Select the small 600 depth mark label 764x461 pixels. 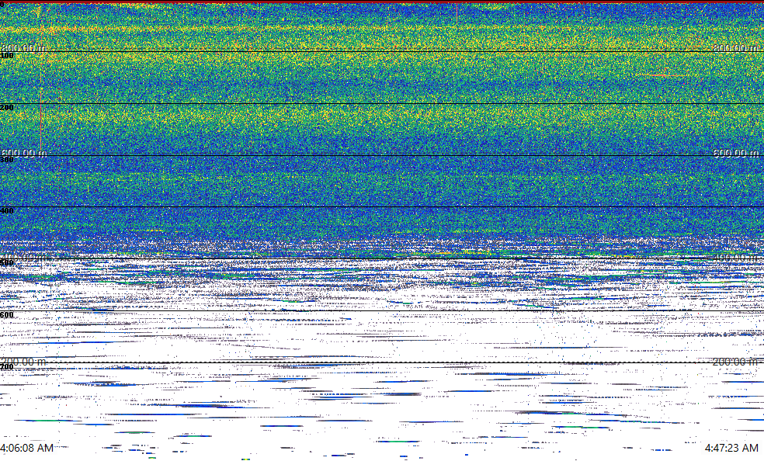(x=7, y=315)
